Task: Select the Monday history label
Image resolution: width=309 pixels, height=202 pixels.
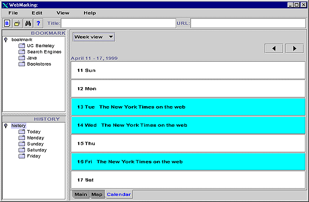Action: pos(36,138)
